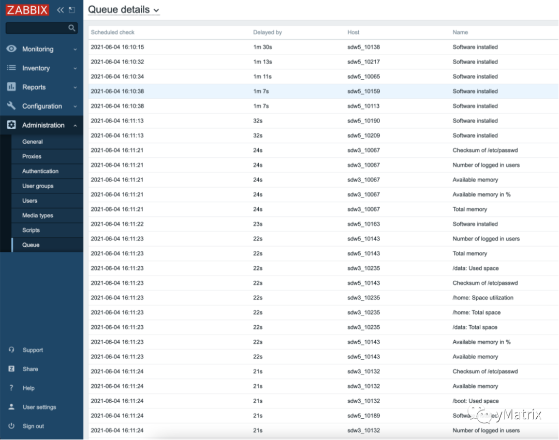The width and height of the screenshot is (559, 440).
Task: Collapse the Administration menu chevron
Action: (75, 125)
